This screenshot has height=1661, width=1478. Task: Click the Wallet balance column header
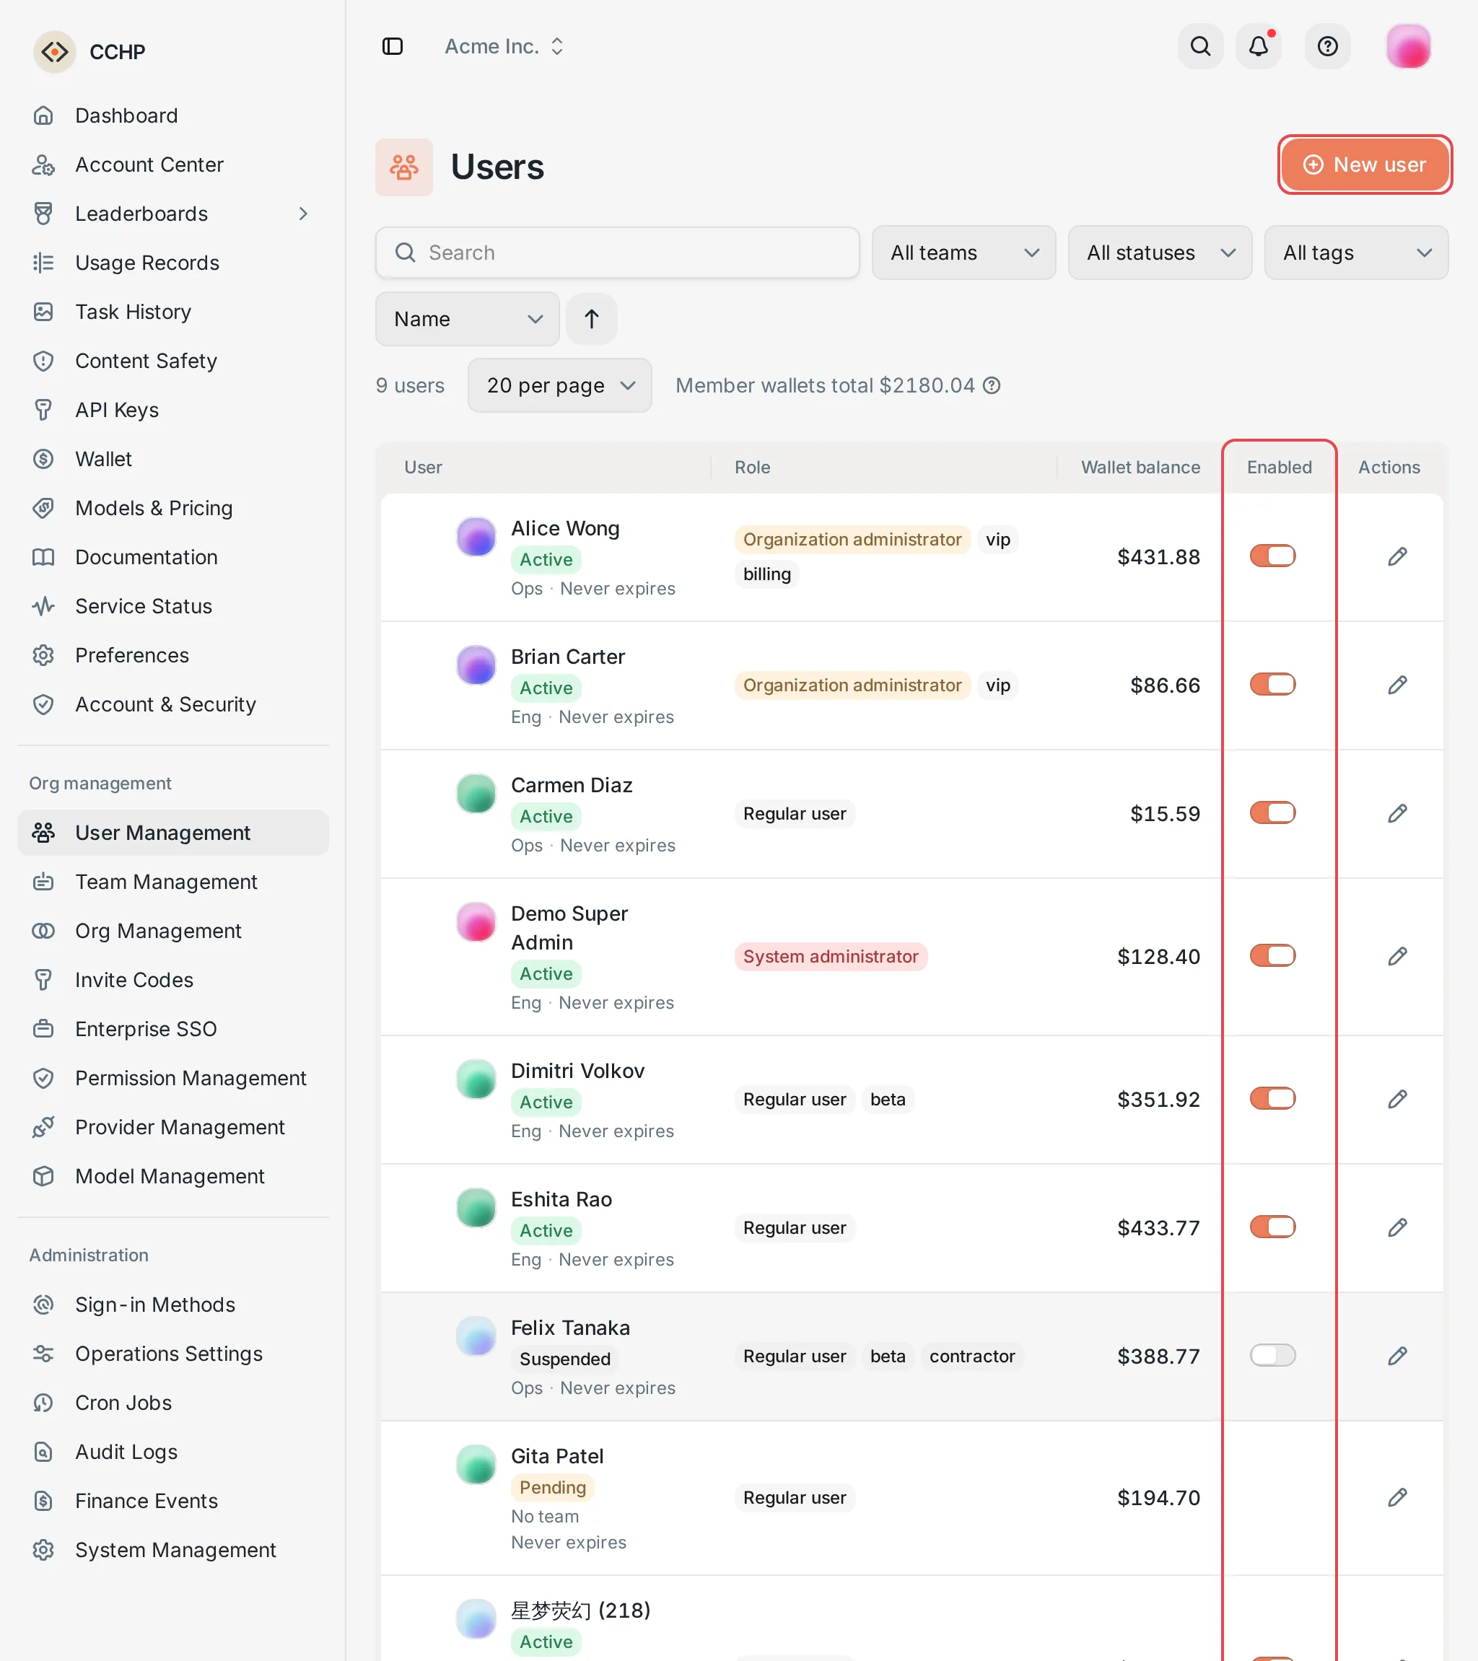1140,468
